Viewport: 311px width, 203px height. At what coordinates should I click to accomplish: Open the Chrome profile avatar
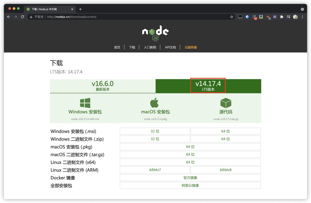(x=295, y=17)
